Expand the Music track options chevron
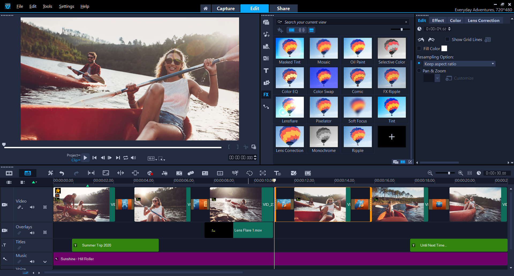Screen dimensions: 514x276 [x=45, y=262]
